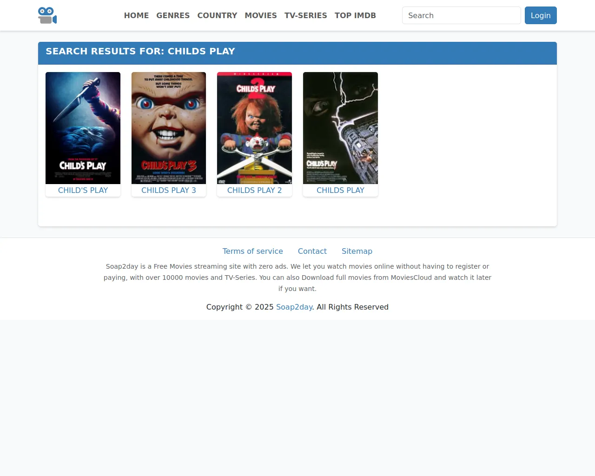Click the 'SEARCH RESULTS FOR: CHILDS PLAY' heading
This screenshot has width=595, height=476.
pyautogui.click(x=140, y=51)
